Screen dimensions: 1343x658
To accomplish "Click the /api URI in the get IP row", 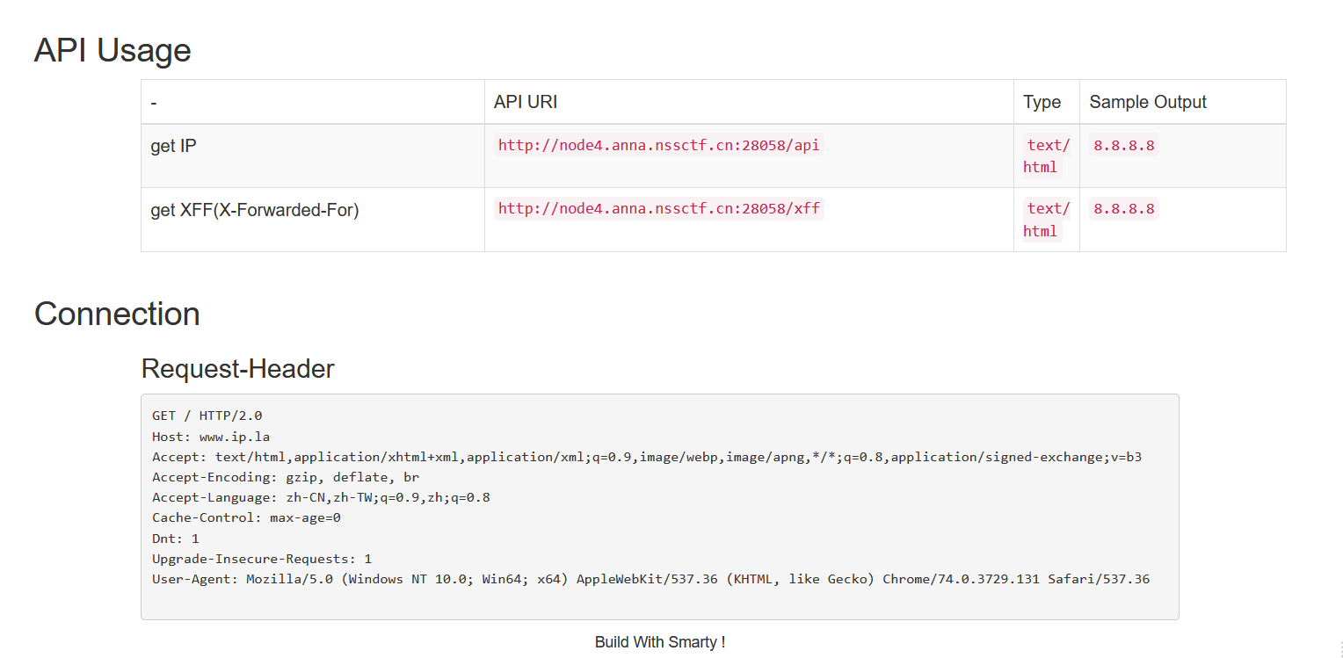I will click(x=658, y=146).
